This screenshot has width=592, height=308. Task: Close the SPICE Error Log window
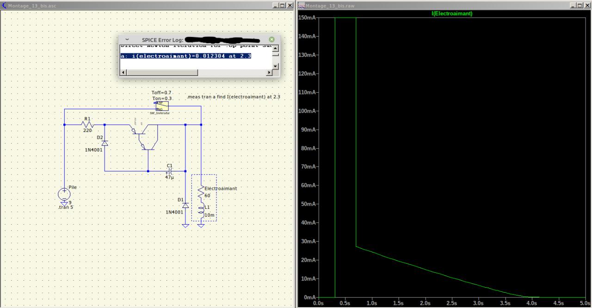click(x=271, y=40)
